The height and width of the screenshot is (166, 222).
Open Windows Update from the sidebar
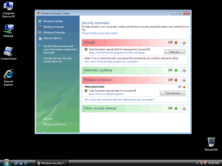click(x=53, y=21)
